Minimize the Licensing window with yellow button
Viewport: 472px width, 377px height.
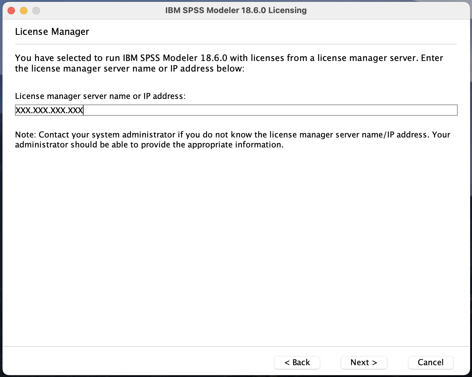point(24,11)
